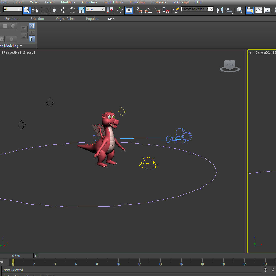Select the yellow dome helper object
The width and height of the screenshot is (276, 276).
(x=148, y=163)
